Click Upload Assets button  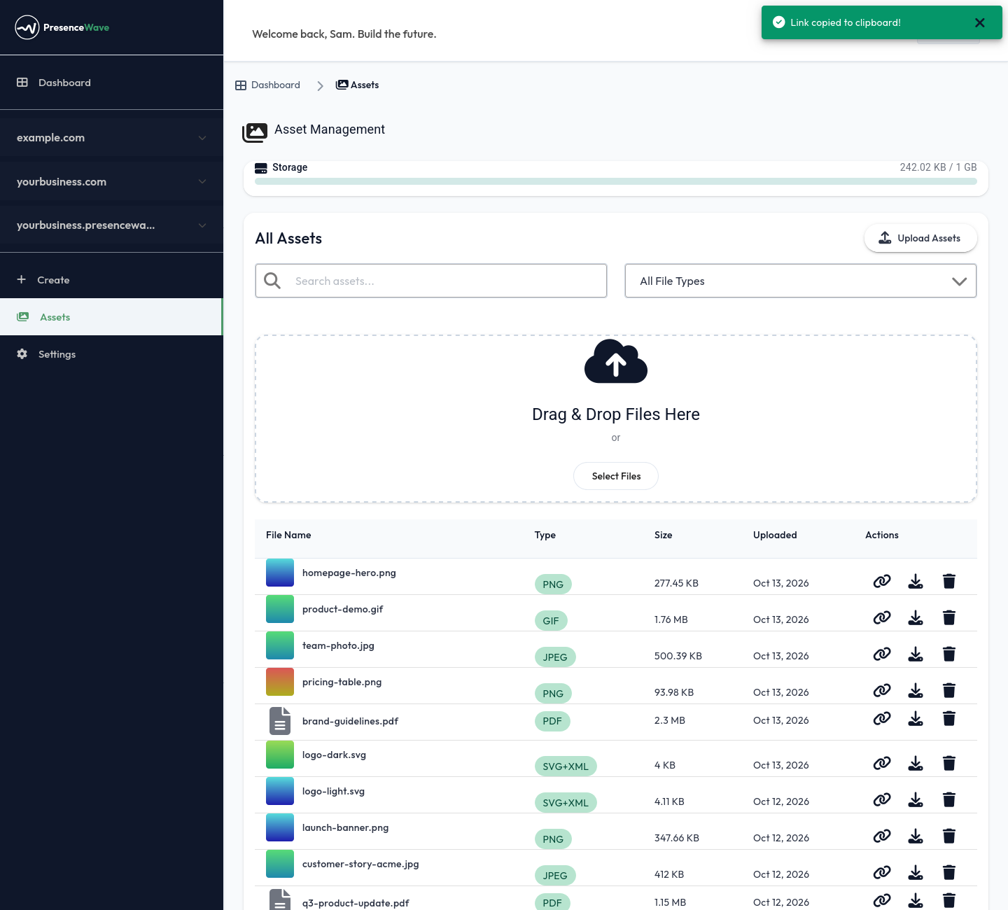click(x=920, y=238)
